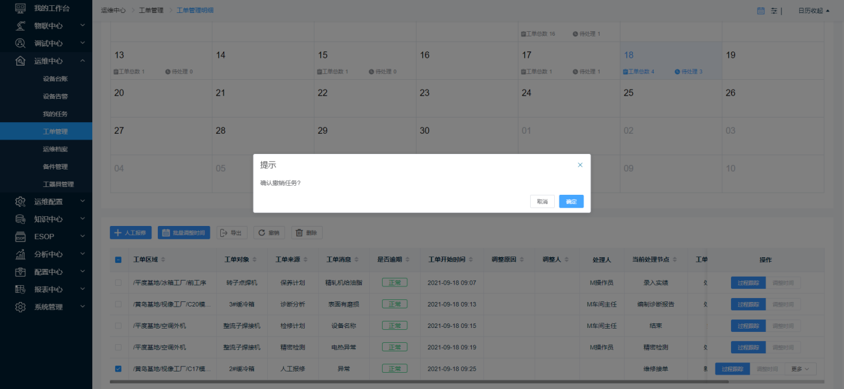Collapse the 运维中心 sidebar menu
Viewport: 844px width, 389px height.
tap(83, 61)
